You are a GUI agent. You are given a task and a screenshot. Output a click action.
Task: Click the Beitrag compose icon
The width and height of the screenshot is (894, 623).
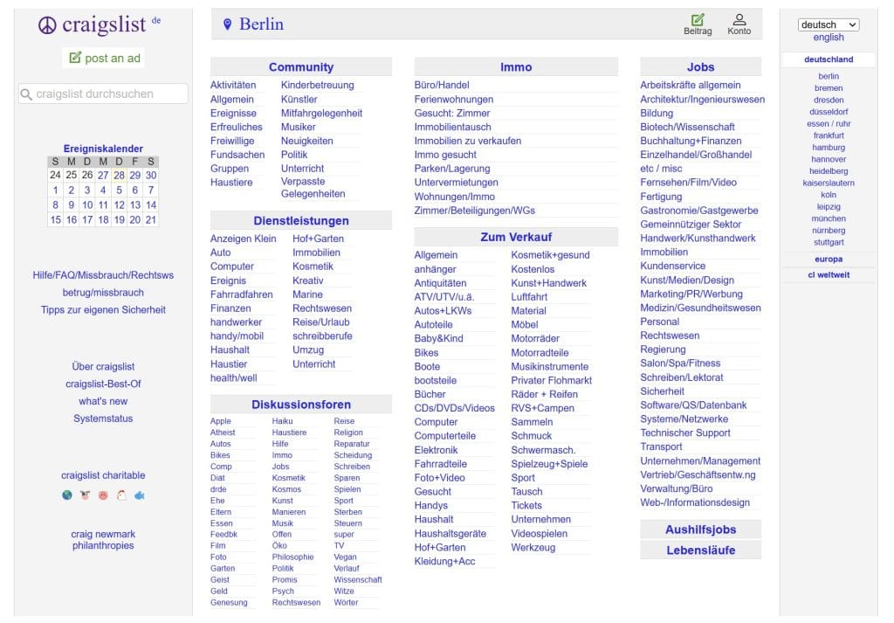click(x=698, y=20)
